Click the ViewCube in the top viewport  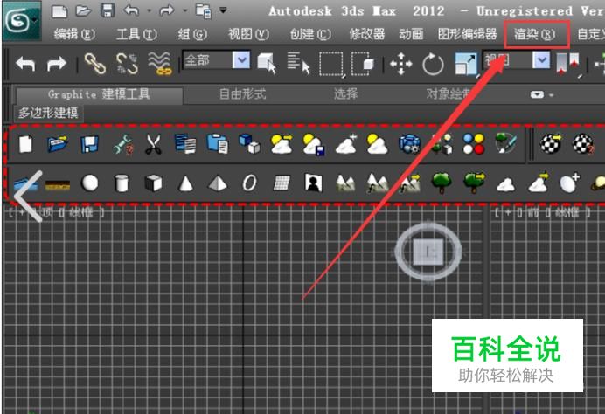(x=428, y=252)
